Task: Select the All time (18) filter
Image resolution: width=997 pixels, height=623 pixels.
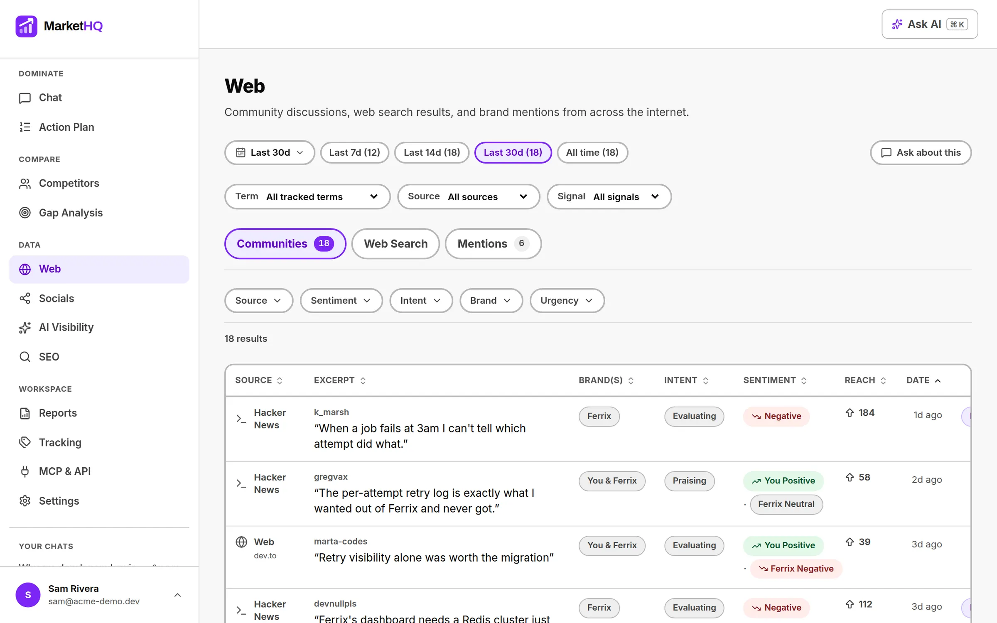Action: coord(592,152)
